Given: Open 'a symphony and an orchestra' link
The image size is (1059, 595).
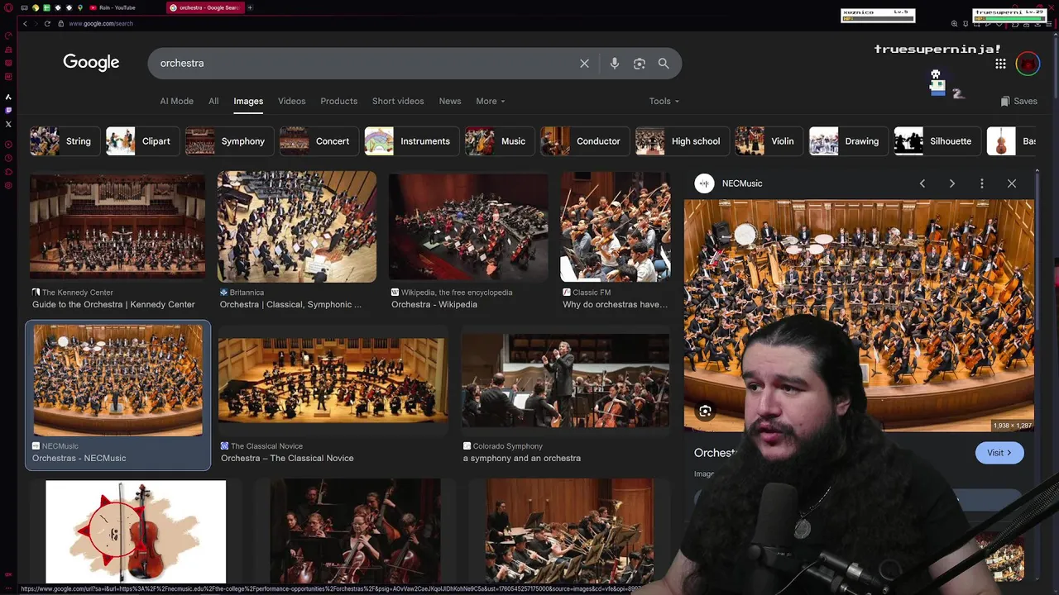Looking at the screenshot, I should pyautogui.click(x=522, y=458).
